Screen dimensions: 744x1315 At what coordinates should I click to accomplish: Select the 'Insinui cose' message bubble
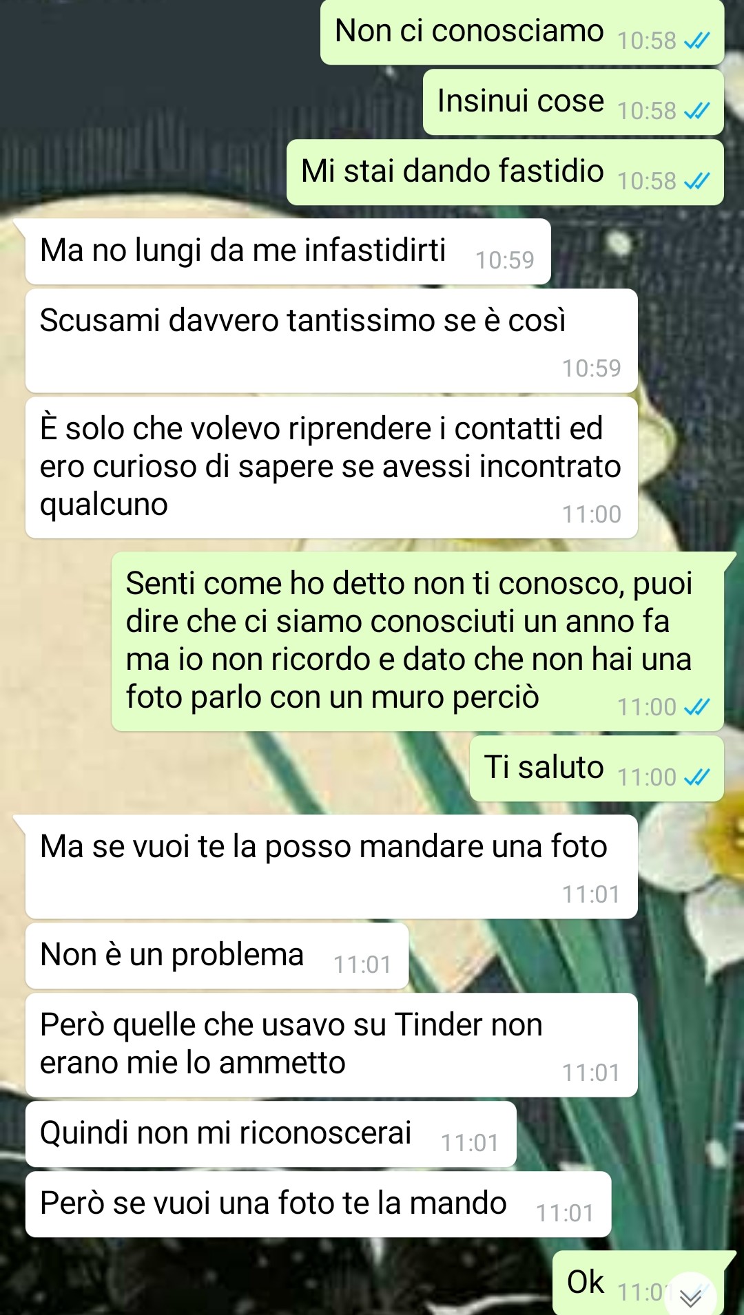[x=573, y=102]
